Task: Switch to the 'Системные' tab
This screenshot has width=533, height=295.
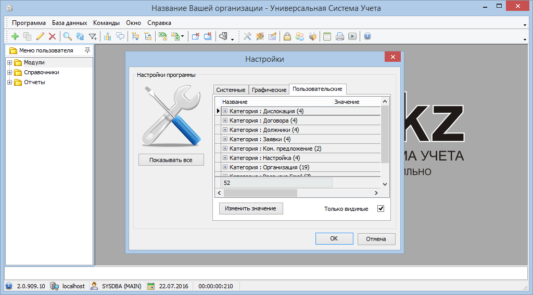Action: pos(231,90)
